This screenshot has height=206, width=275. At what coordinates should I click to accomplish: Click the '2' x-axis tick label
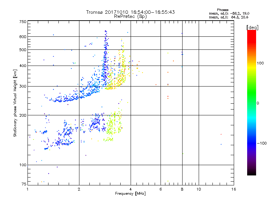79,189
